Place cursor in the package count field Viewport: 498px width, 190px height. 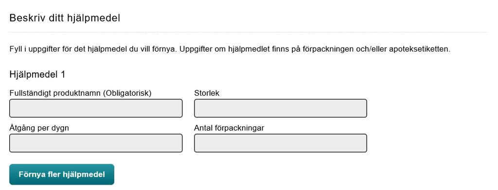tap(281, 143)
